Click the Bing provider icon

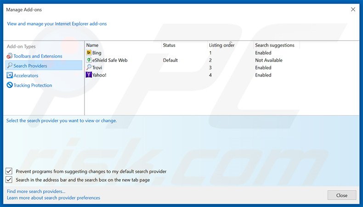click(x=89, y=52)
